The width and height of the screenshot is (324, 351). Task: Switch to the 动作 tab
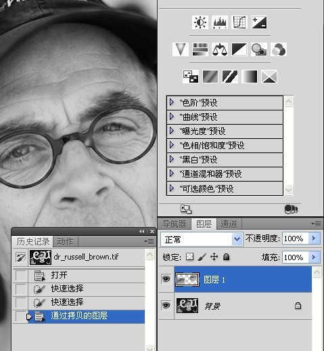(x=65, y=242)
